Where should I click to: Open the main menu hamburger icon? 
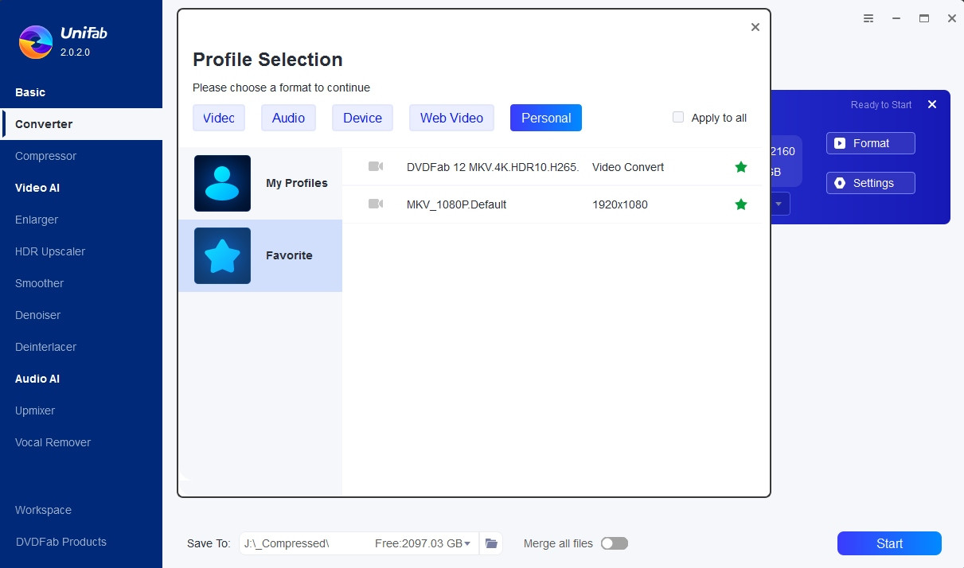[x=868, y=18]
